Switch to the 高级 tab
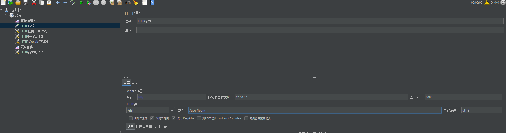The image size is (506, 133). 135,83
